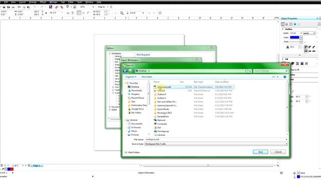Screen dimensions: 321x180
Task: Choose the round corners outline icon
Action: pos(310,47)
